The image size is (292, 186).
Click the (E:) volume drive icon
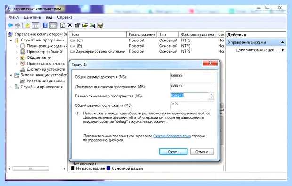[x=73, y=46]
